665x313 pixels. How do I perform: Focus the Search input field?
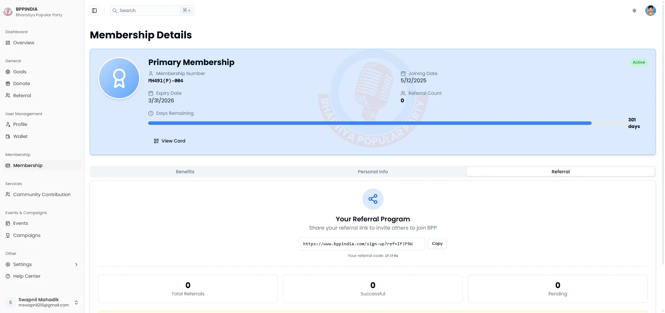coord(152,11)
